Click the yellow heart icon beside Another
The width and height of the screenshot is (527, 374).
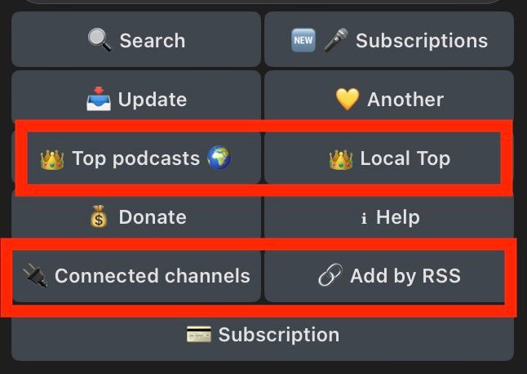click(348, 100)
